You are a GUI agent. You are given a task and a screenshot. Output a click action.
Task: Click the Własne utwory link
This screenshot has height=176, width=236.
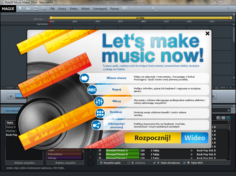[x=116, y=78]
